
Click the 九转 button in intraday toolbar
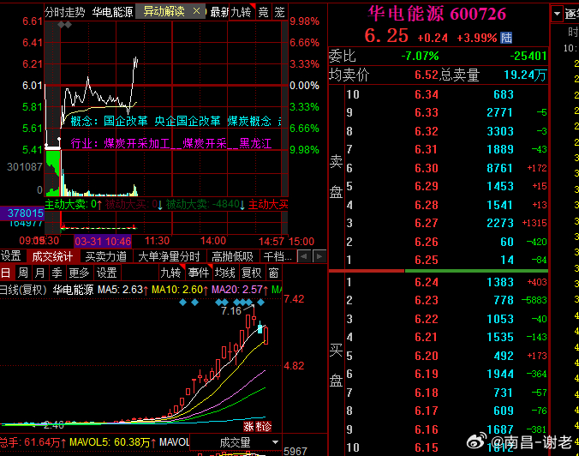242,12
